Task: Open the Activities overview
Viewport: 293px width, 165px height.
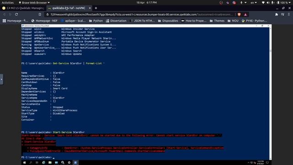Action: click(x=8, y=3)
